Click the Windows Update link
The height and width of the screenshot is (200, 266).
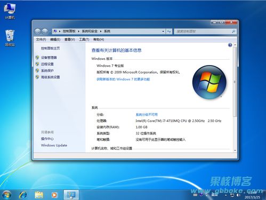54,145
